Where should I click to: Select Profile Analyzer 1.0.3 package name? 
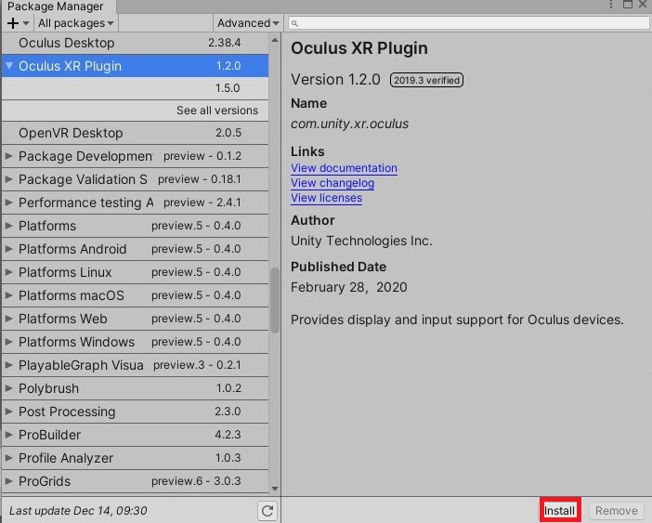66,459
